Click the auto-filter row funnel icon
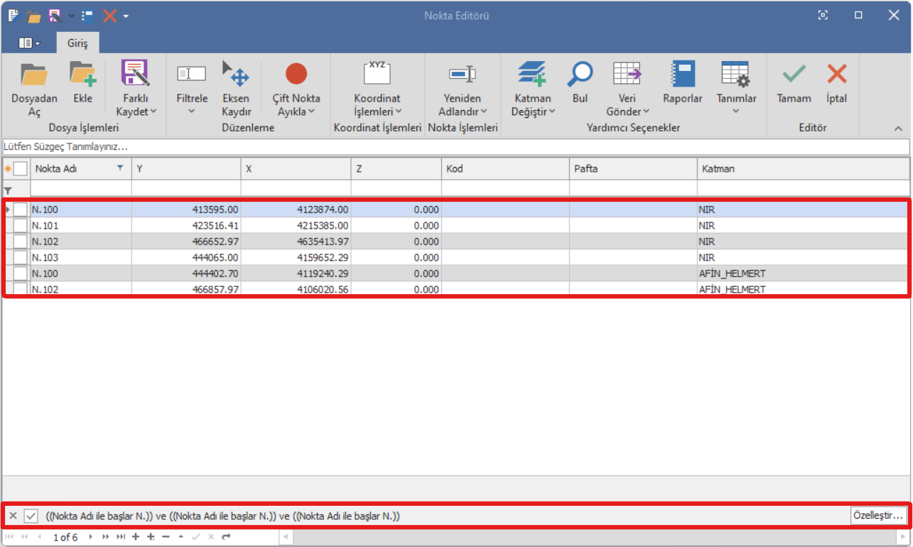The height and width of the screenshot is (547, 913). (x=8, y=190)
